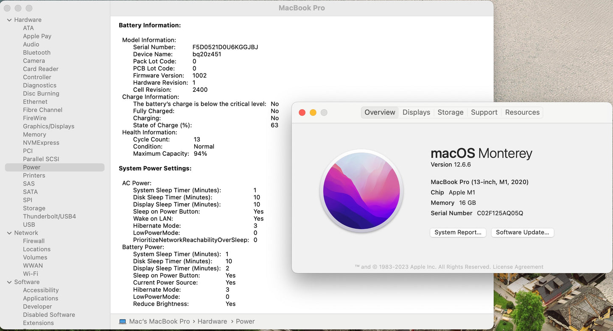This screenshot has height=331, width=613.
Task: Open the Resources tab
Action: pyautogui.click(x=522, y=112)
